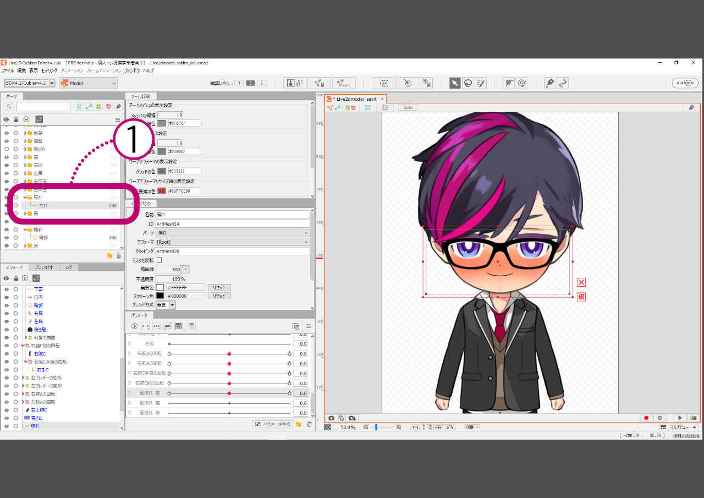This screenshot has width=704, height=498.
Task: Click the trash icon in parameter panel
Action: tap(309, 424)
